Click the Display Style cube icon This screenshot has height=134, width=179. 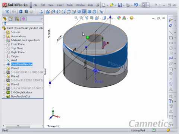104,18
